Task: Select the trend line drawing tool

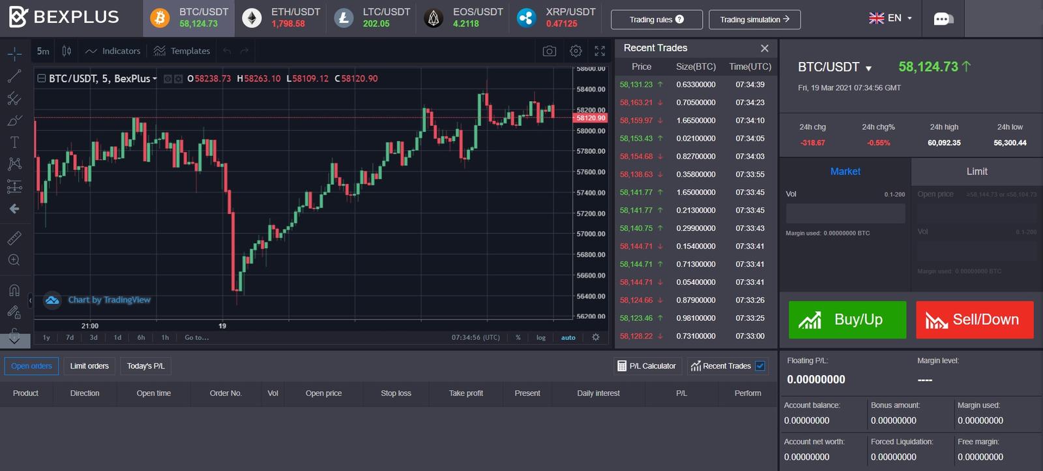Action: pos(14,76)
